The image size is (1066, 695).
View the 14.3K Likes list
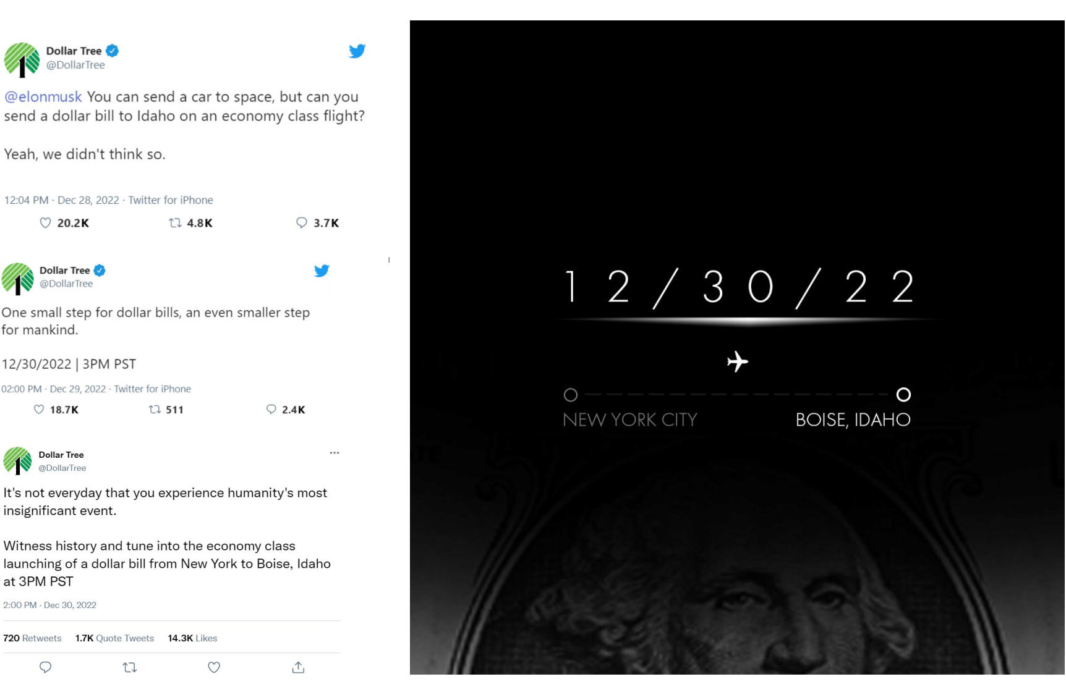192,638
